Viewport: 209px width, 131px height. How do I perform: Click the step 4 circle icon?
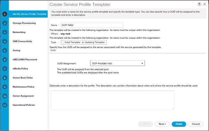click(x=5, y=42)
